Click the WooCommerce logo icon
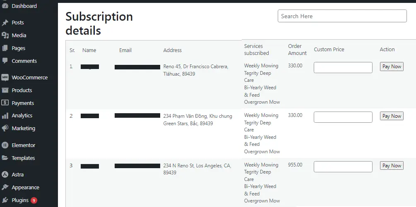Screen dimensions: 416x207 [5, 78]
